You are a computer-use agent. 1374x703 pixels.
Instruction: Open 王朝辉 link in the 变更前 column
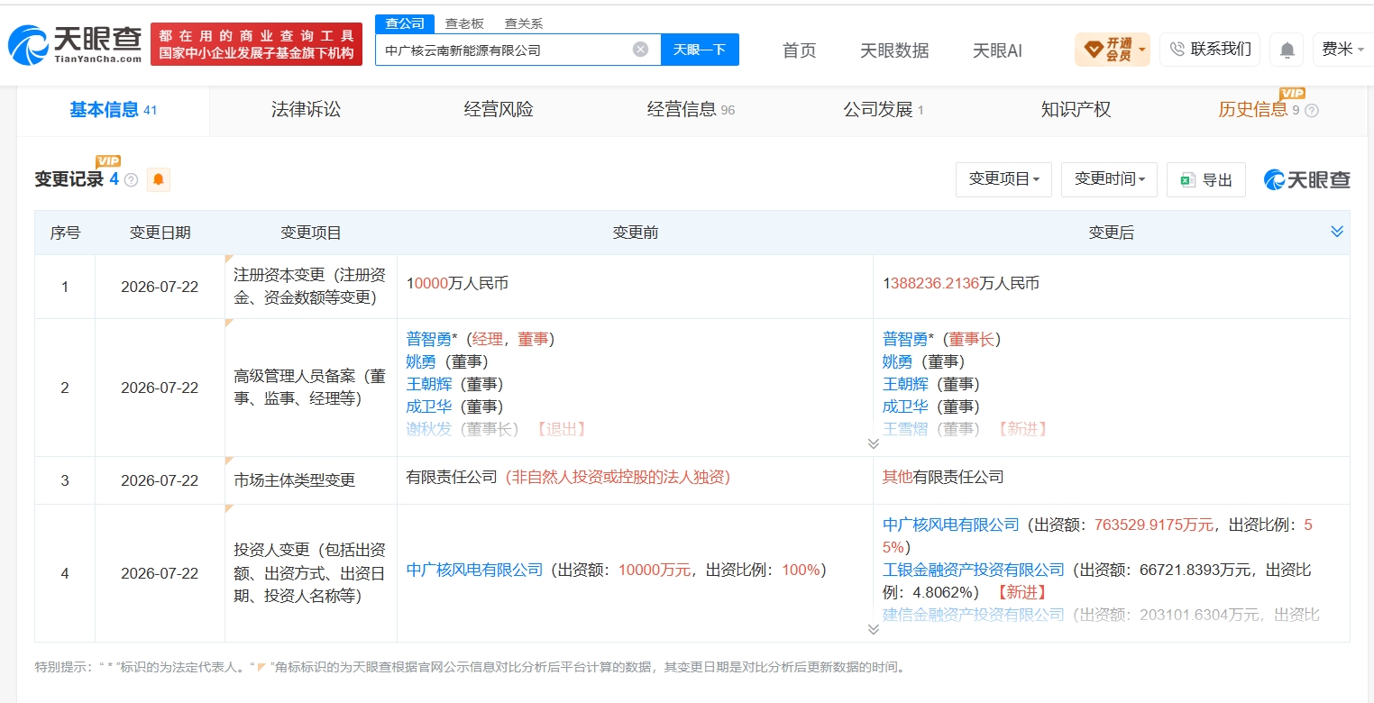coord(429,385)
